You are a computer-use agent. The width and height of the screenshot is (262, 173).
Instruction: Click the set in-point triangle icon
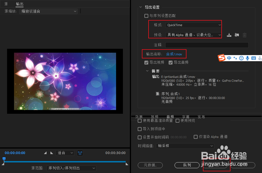click(45, 153)
